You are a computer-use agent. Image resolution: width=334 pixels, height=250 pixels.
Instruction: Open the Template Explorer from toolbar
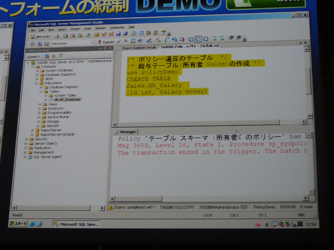point(156,32)
